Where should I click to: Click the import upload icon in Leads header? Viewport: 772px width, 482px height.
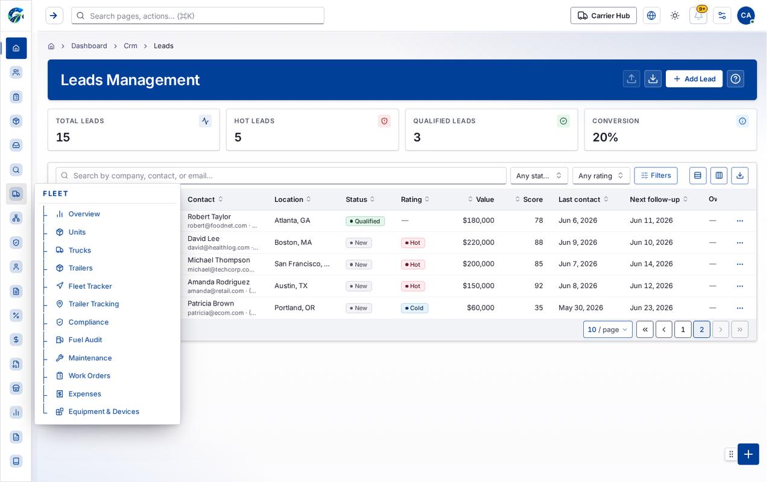pos(631,79)
